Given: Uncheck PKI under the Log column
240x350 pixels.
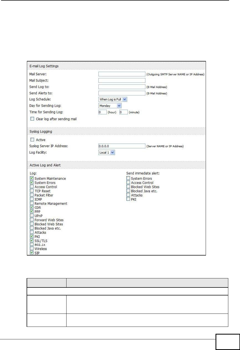Looking at the screenshot, I should point(32,236).
